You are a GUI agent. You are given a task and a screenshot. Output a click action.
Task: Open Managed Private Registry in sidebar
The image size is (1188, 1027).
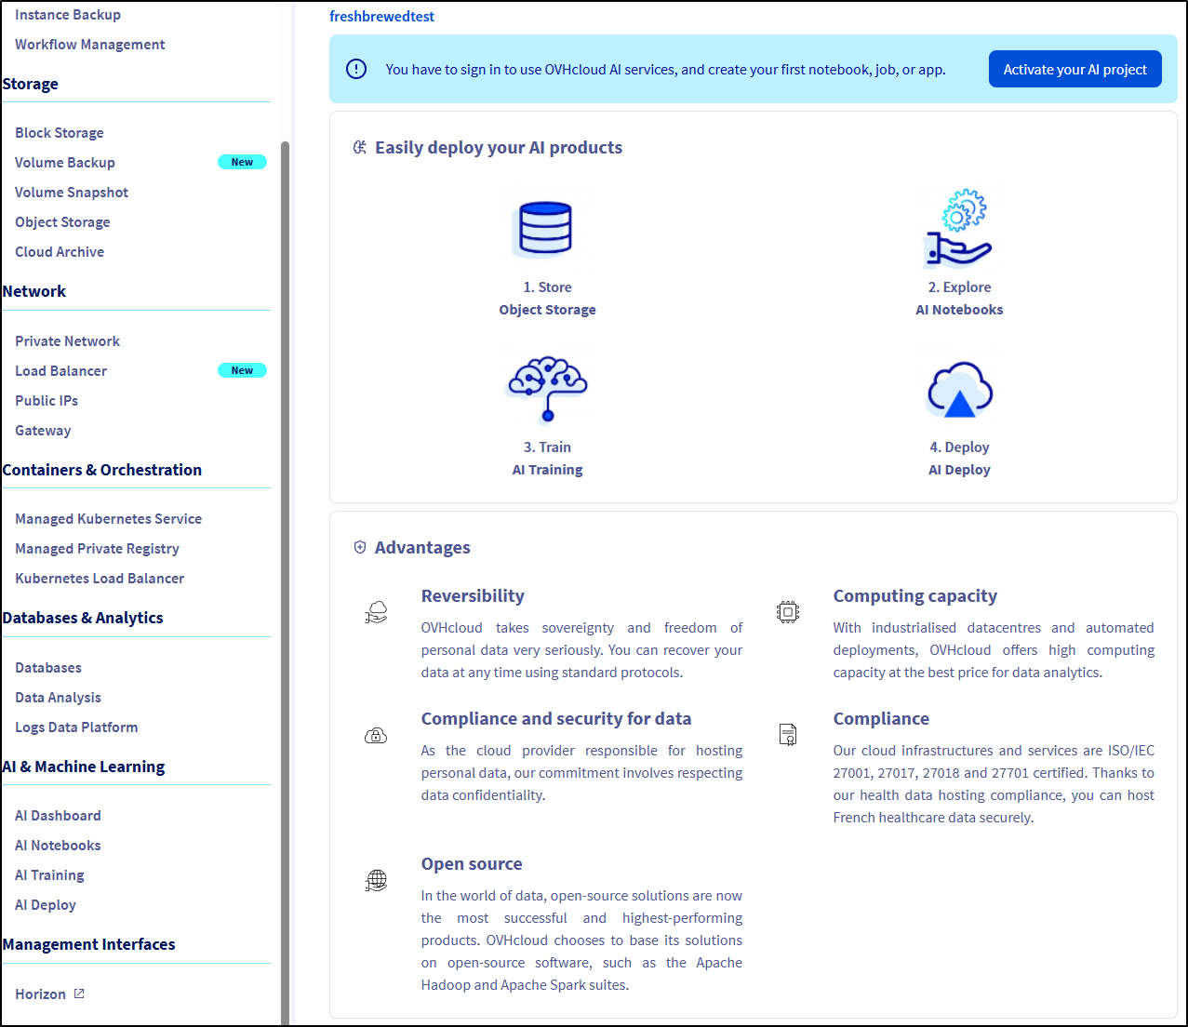pos(97,549)
